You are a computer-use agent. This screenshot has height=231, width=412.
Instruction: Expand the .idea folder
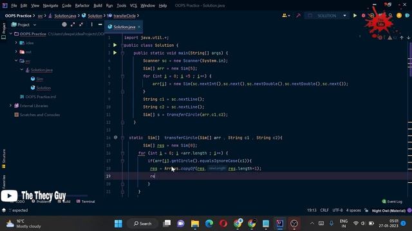coord(16,43)
